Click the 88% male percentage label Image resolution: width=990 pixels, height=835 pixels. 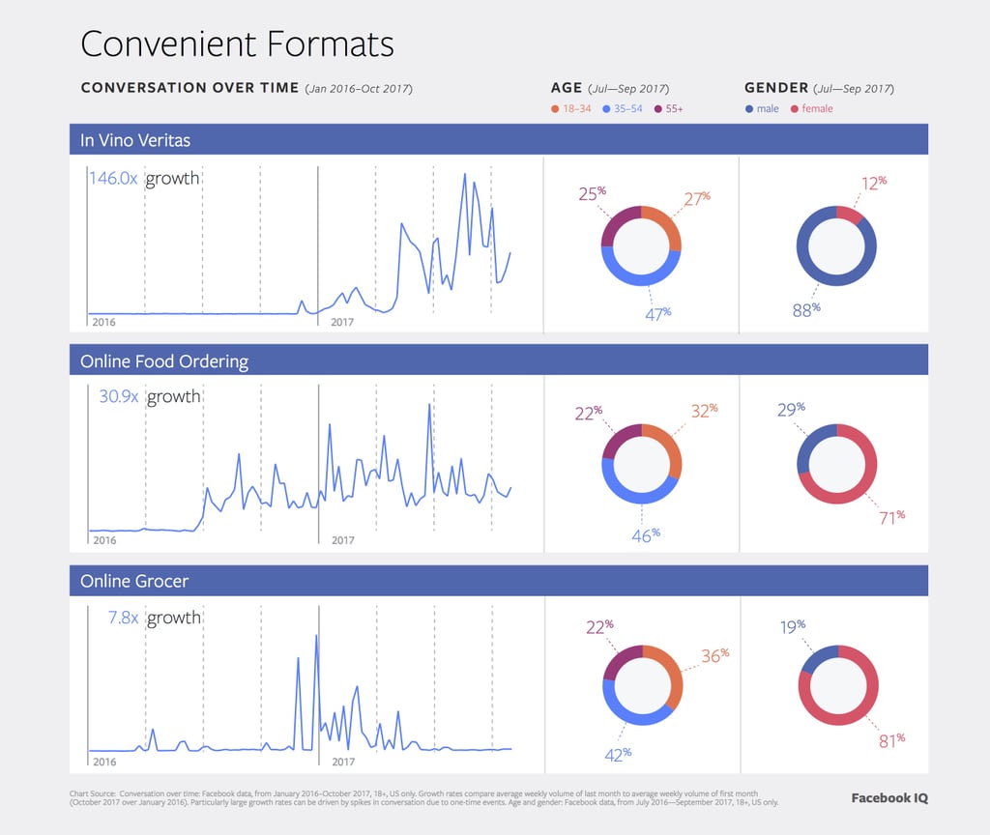click(x=805, y=309)
